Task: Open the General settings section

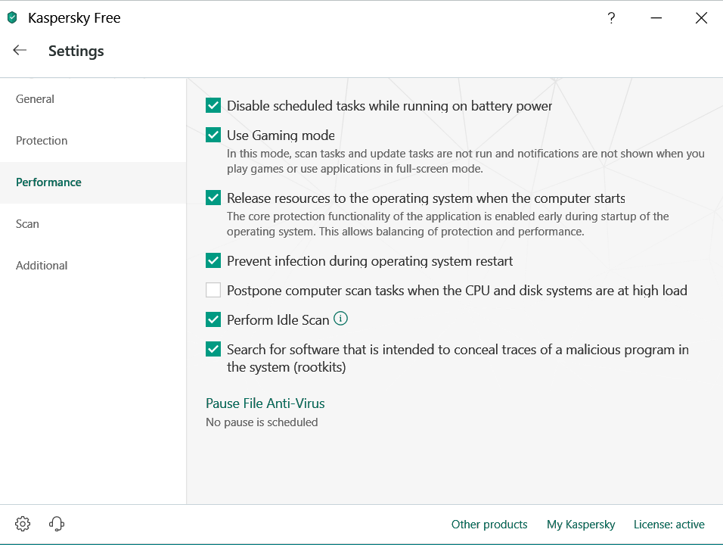Action: (x=35, y=99)
